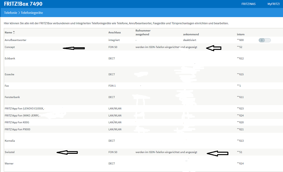Click LAN/WLAN in LENOVO E1050X row
This screenshot has height=172, width=283.
[115, 108]
